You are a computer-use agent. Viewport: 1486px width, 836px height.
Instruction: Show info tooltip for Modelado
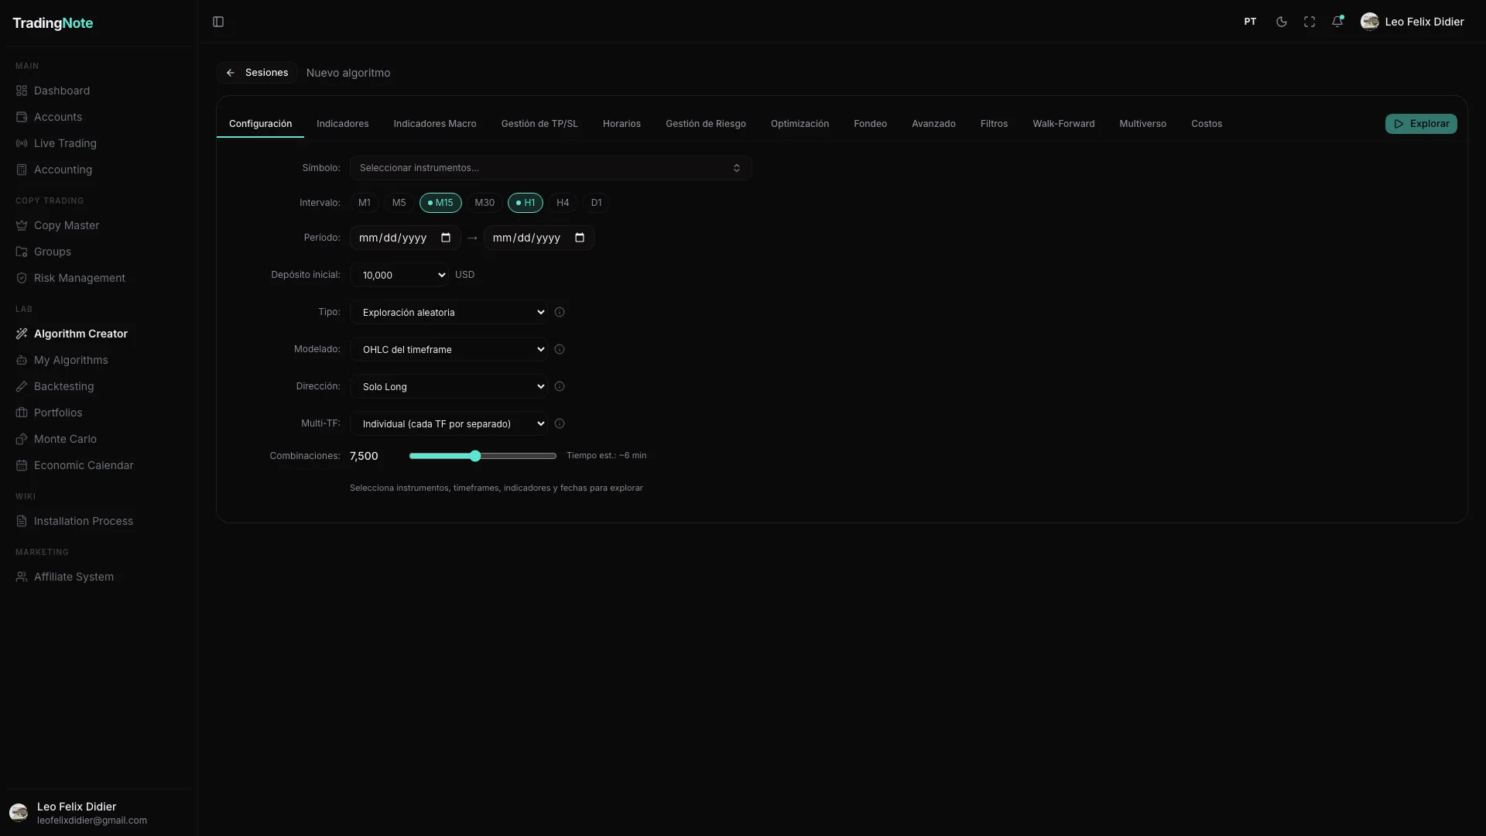coord(560,349)
